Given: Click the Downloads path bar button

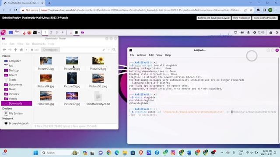Looking at the screenshot, I should click(x=50, y=50).
